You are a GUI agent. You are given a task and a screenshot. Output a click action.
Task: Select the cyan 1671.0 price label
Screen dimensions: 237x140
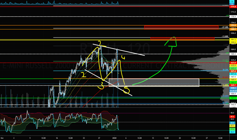coord(233,74)
